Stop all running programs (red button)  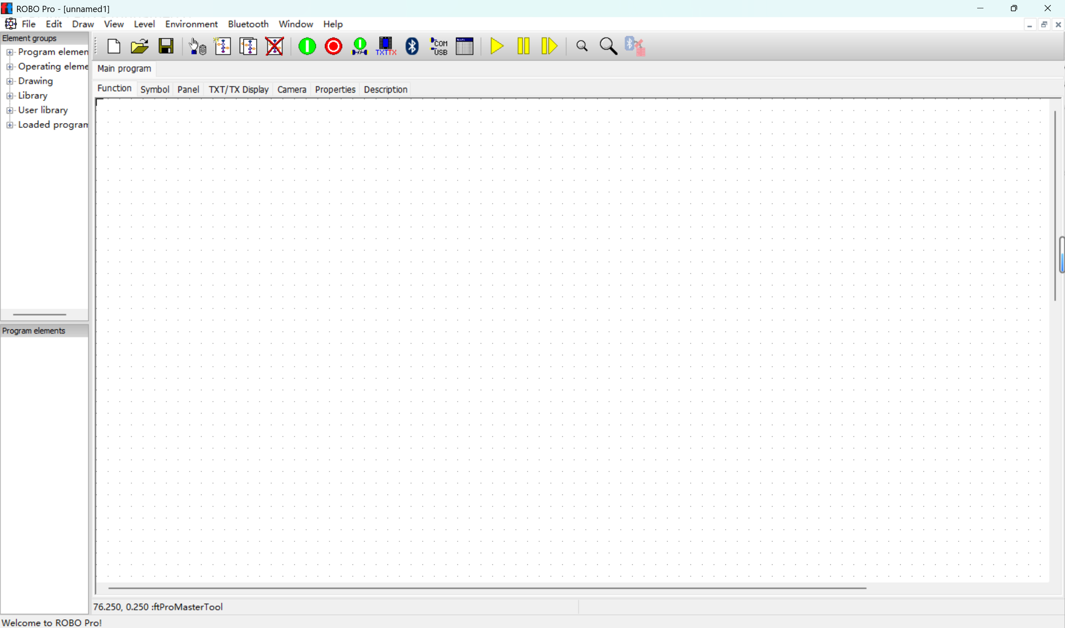coord(333,46)
